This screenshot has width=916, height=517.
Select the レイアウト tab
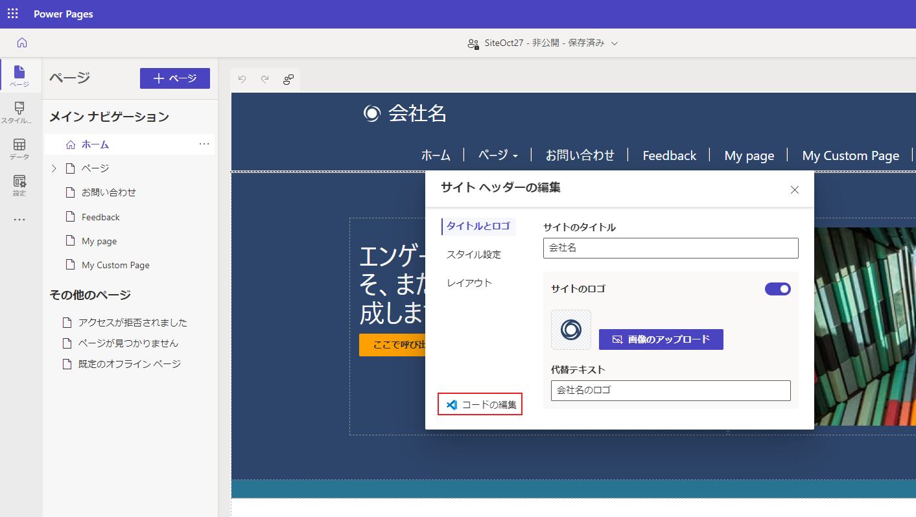click(x=469, y=282)
